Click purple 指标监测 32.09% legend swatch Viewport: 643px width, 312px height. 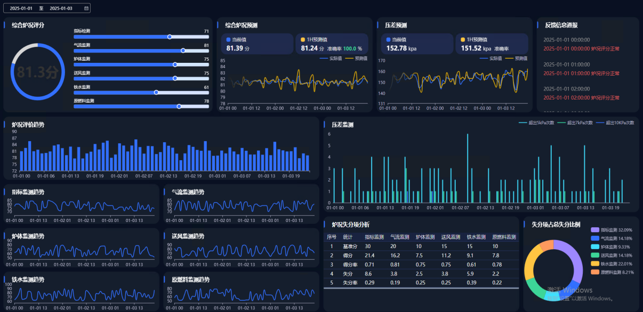coord(594,230)
